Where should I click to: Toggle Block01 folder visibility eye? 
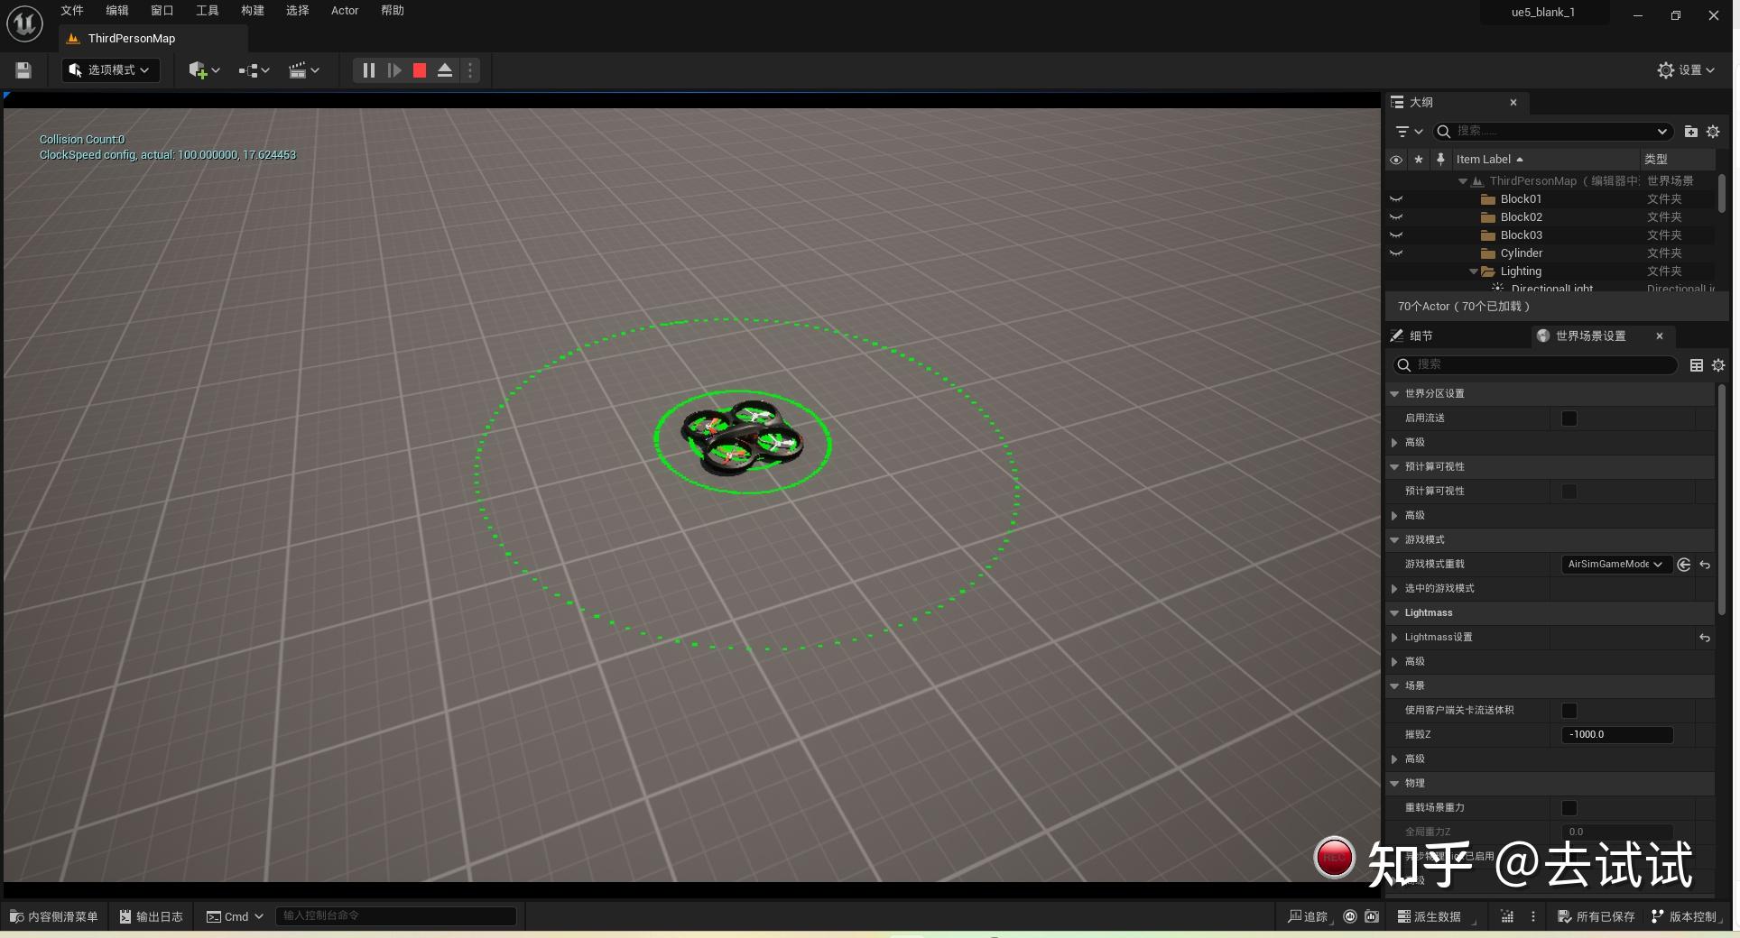pyautogui.click(x=1396, y=198)
